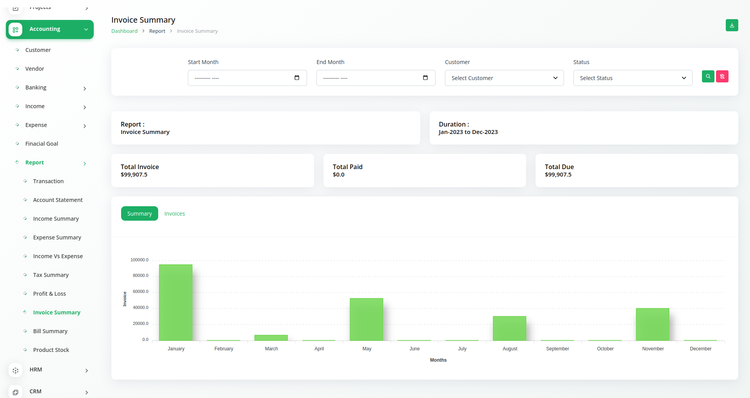This screenshot has height=398, width=750.
Task: Switch to the Invoices tab
Action: (175, 214)
